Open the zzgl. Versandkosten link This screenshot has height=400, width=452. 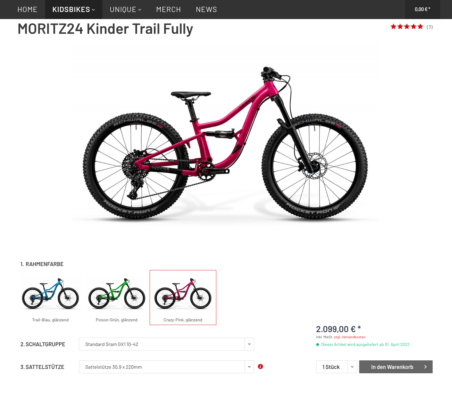pyautogui.click(x=350, y=337)
